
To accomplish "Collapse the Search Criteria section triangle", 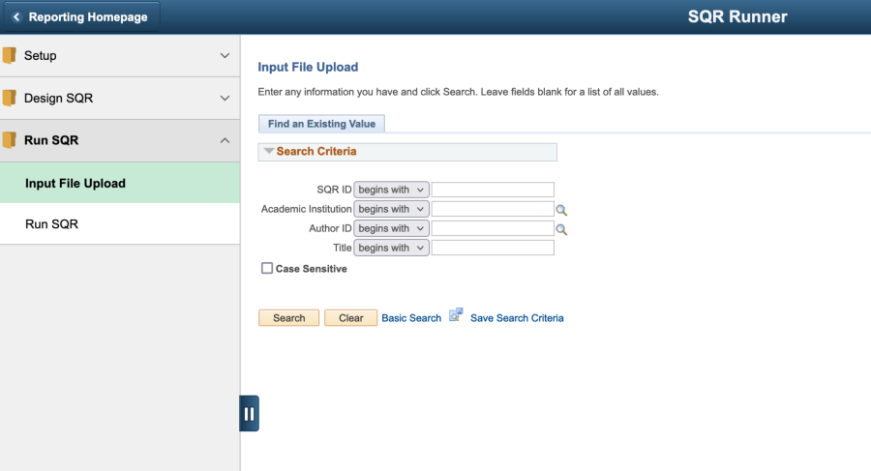I will click(269, 151).
